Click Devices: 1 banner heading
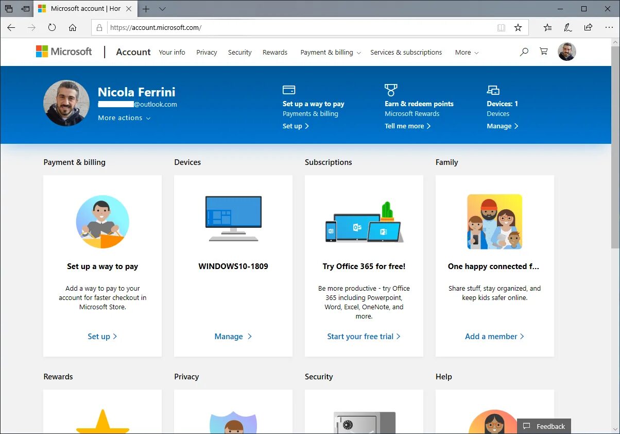The height and width of the screenshot is (434, 620). [502, 104]
